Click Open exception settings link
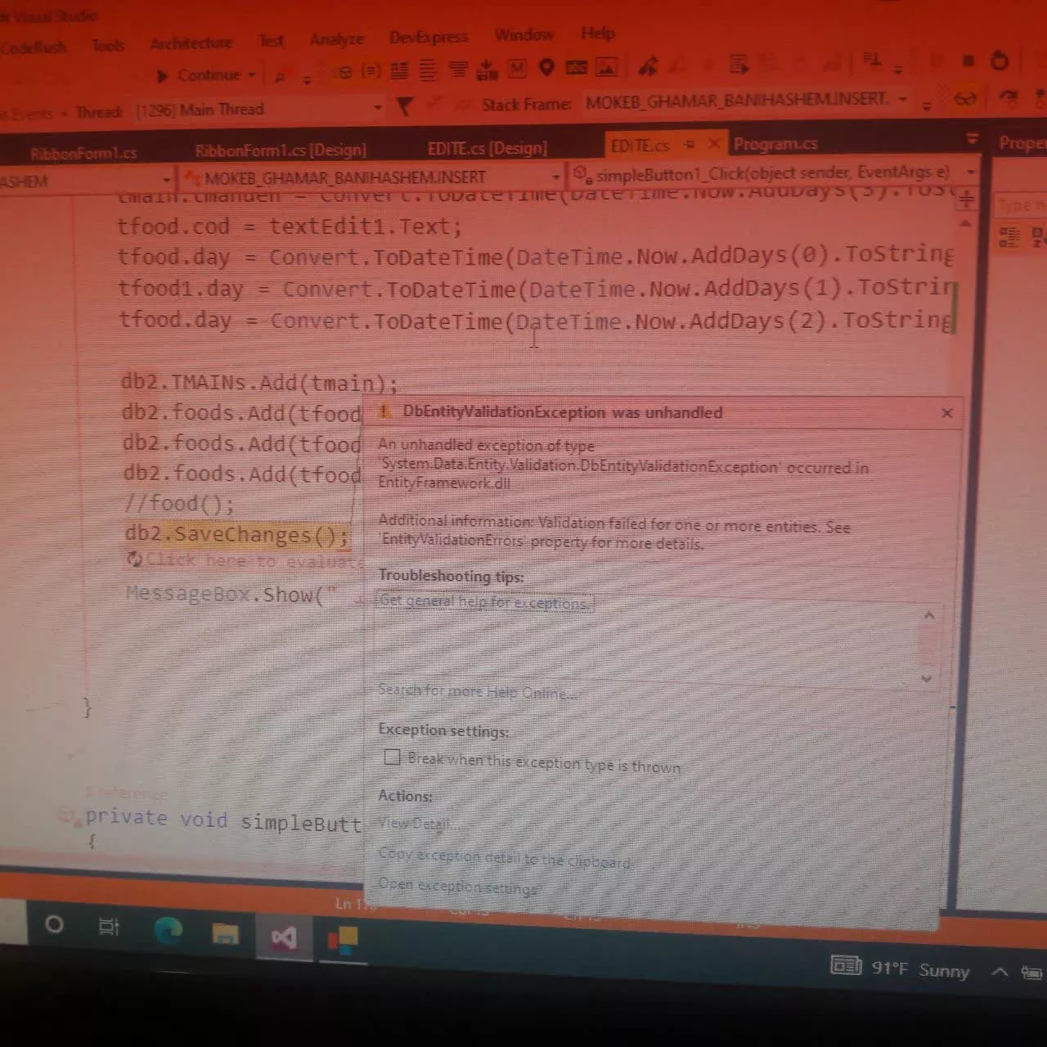Screen dimensions: 1047x1047 point(458,886)
